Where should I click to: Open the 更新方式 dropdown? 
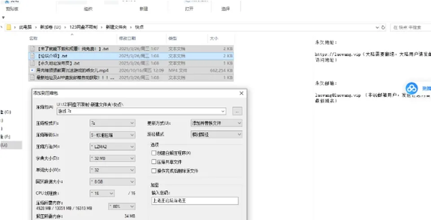tap(216, 123)
